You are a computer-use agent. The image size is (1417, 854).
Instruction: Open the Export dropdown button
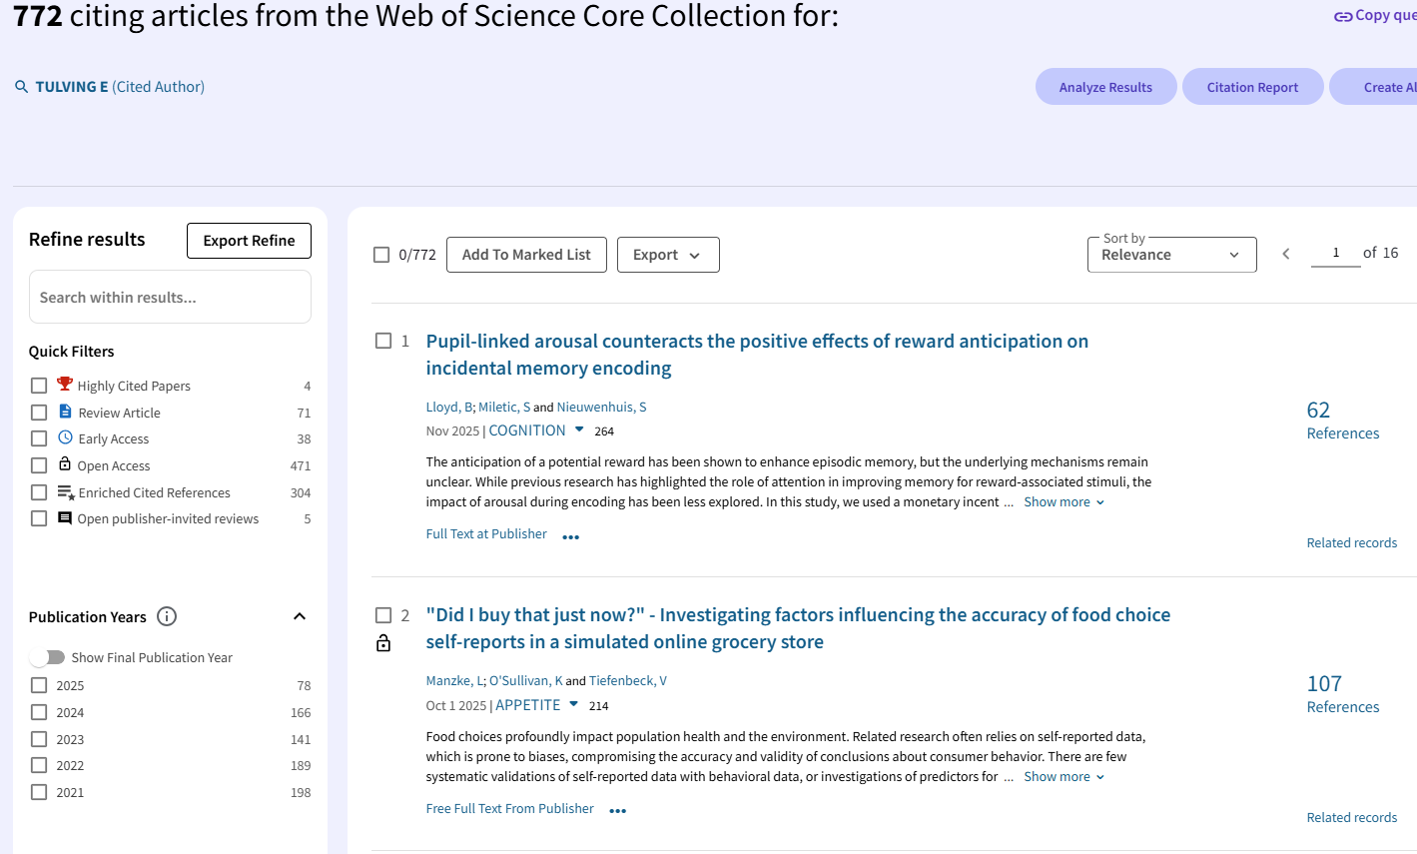click(668, 255)
